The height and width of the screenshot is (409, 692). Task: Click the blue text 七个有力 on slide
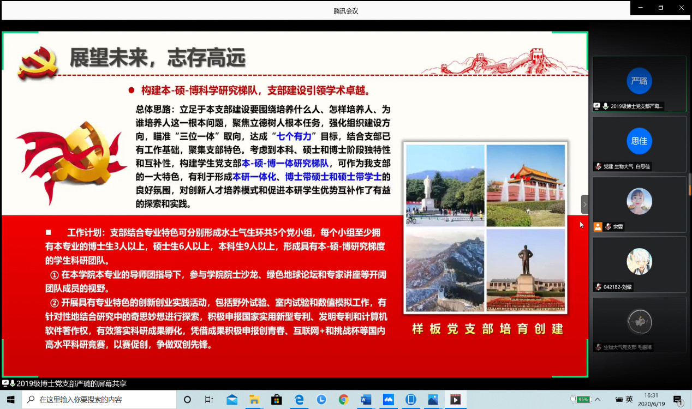point(294,136)
